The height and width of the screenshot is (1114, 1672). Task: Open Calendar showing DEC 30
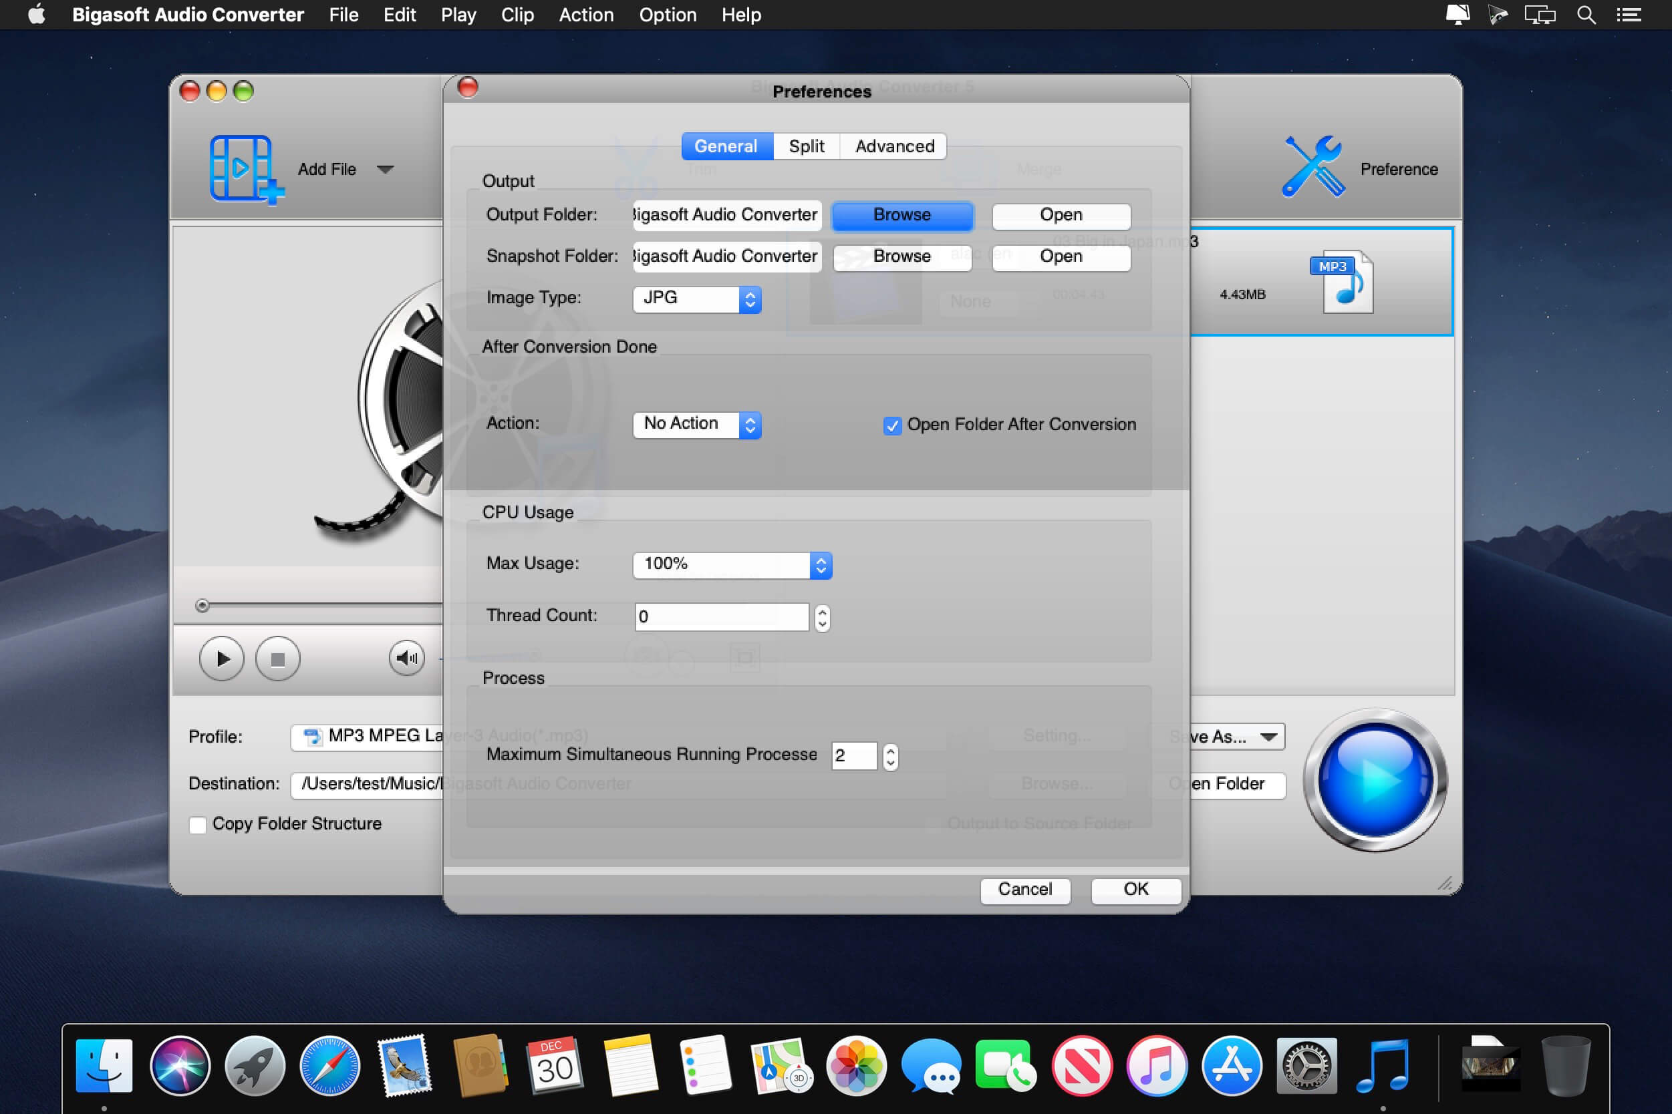tap(555, 1066)
